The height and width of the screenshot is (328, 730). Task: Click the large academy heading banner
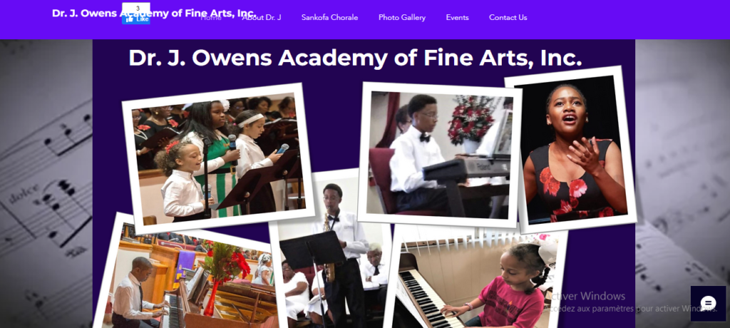(355, 58)
